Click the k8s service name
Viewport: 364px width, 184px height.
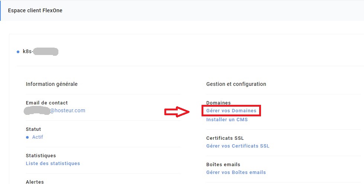[x=40, y=52]
